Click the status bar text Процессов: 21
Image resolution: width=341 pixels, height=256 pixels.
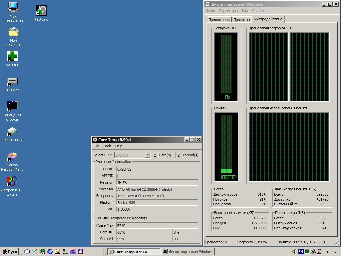pos(217,242)
